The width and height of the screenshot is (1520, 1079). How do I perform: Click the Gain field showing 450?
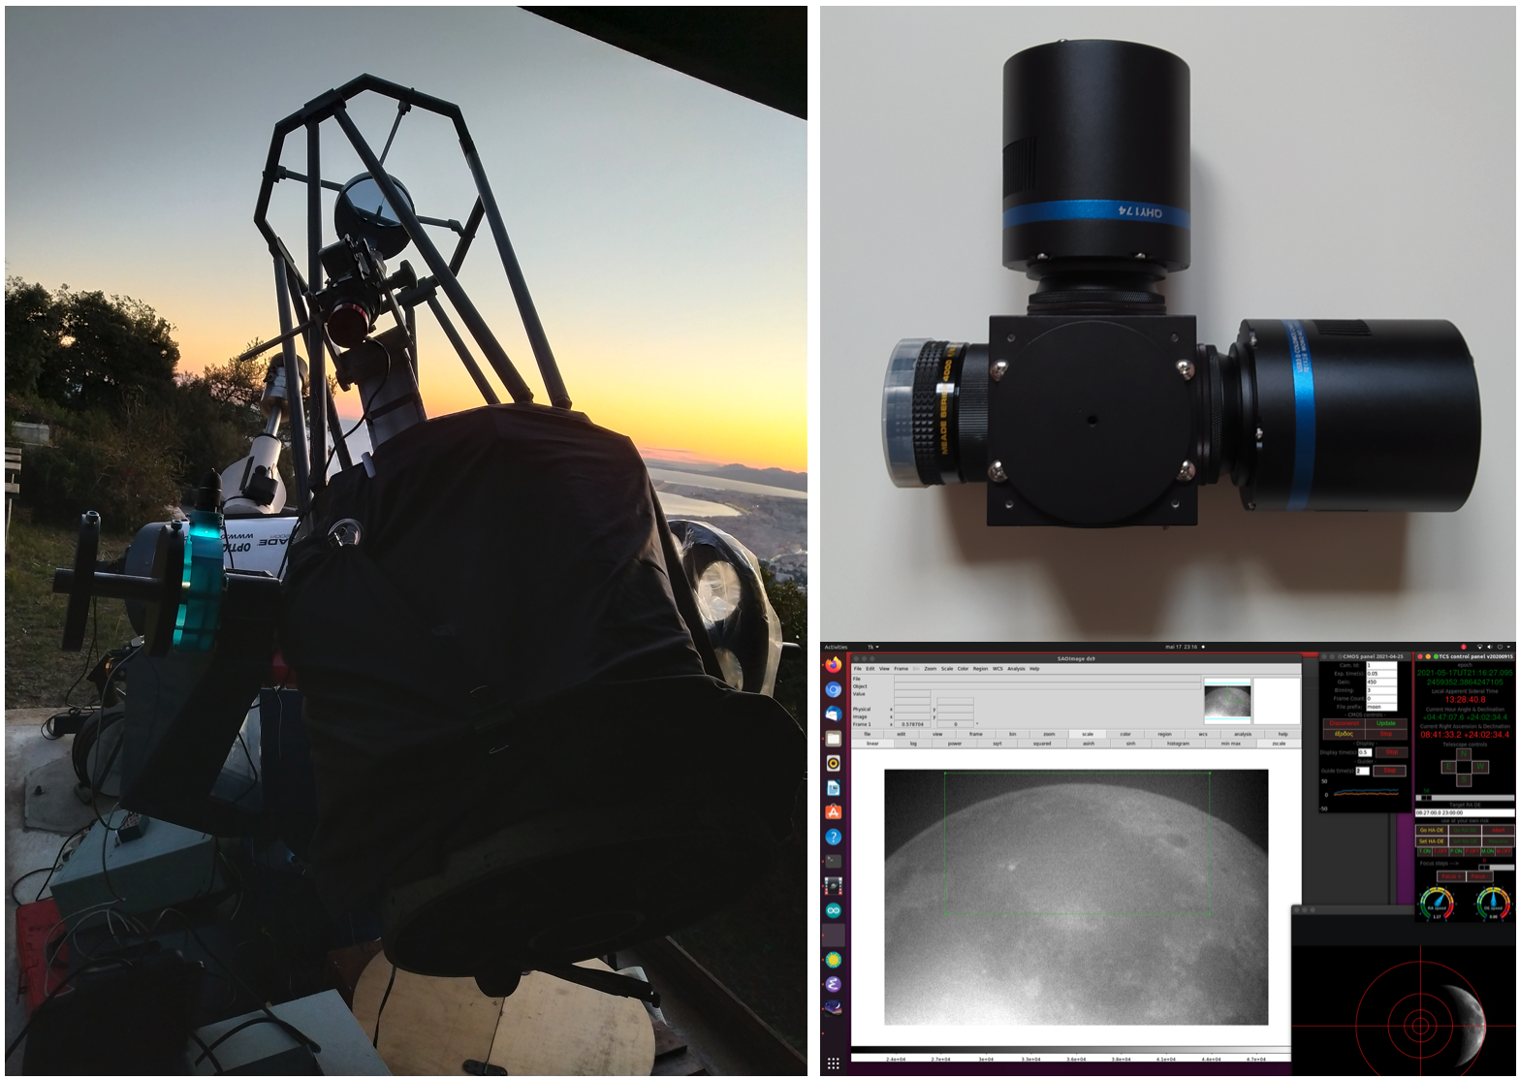1381,682
